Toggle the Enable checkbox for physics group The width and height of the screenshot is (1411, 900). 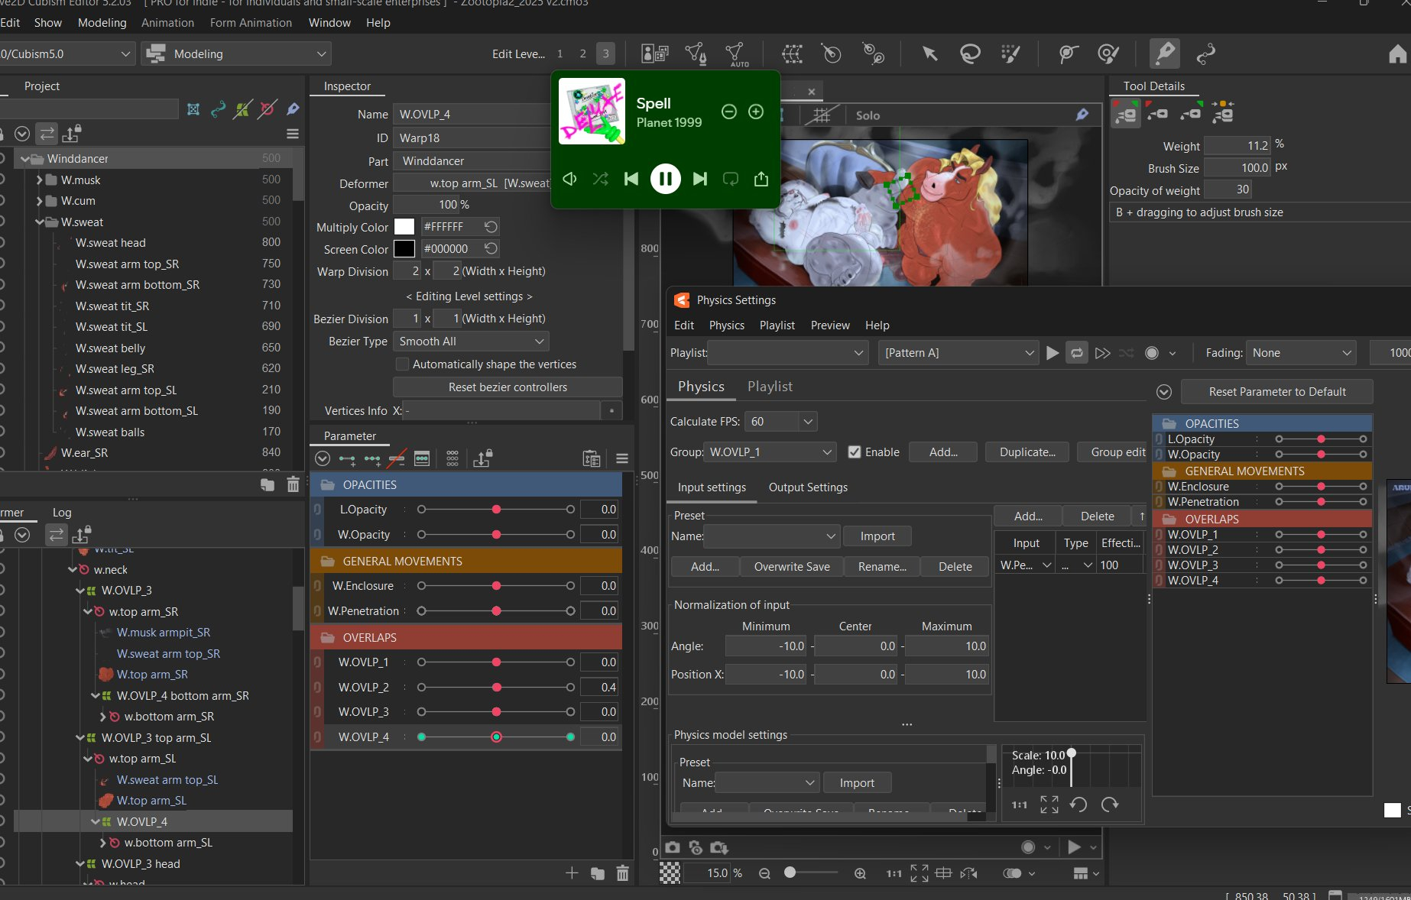pos(855,452)
